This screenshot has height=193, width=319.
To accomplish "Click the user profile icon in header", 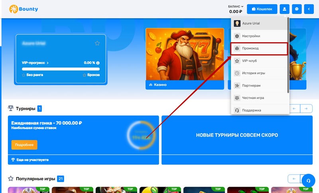I will pos(285,9).
